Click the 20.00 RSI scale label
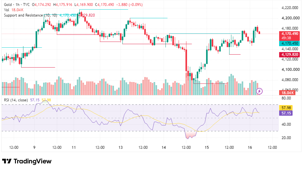 [286, 138]
